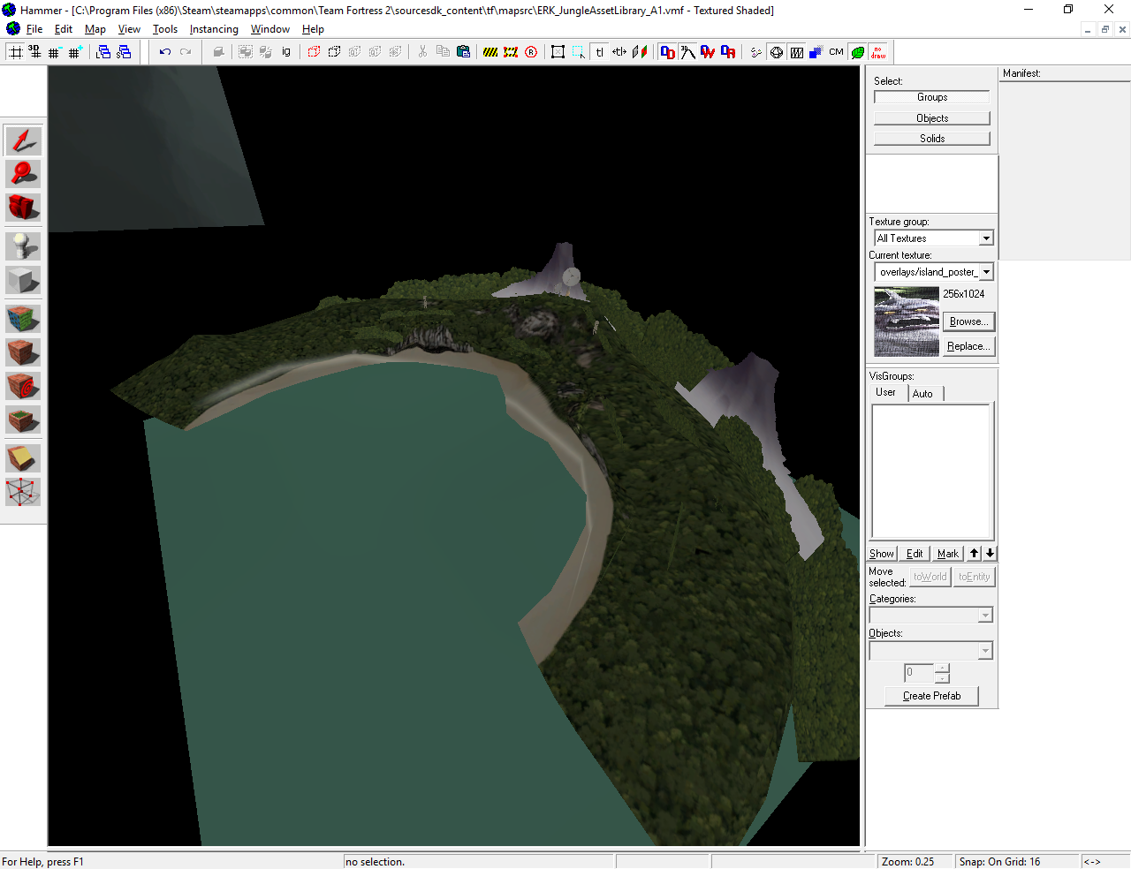Screen dimensions: 1131x869
Task: Select the Block tool
Action: [23, 280]
